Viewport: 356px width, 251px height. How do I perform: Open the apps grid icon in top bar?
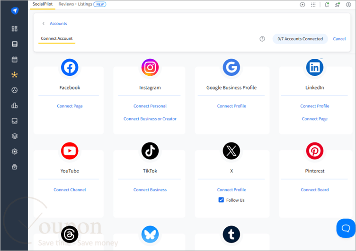pyautogui.click(x=313, y=5)
